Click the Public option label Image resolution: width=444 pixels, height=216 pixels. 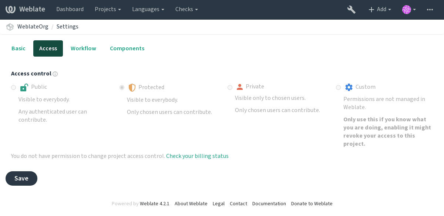click(x=39, y=87)
